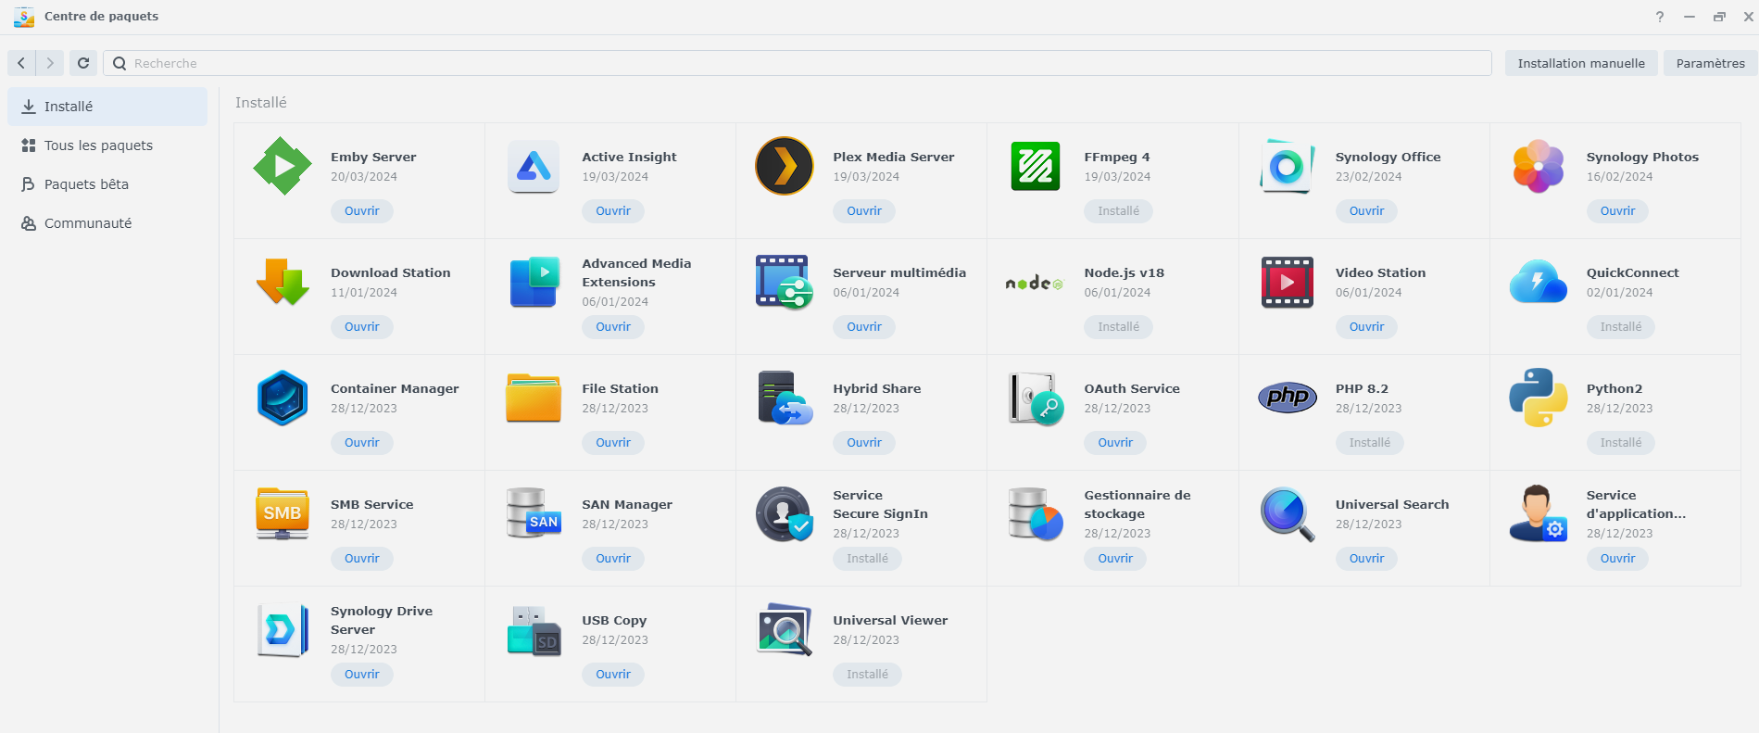Click Ouvrir for Container Manager
The image size is (1759, 733).
tap(362, 443)
